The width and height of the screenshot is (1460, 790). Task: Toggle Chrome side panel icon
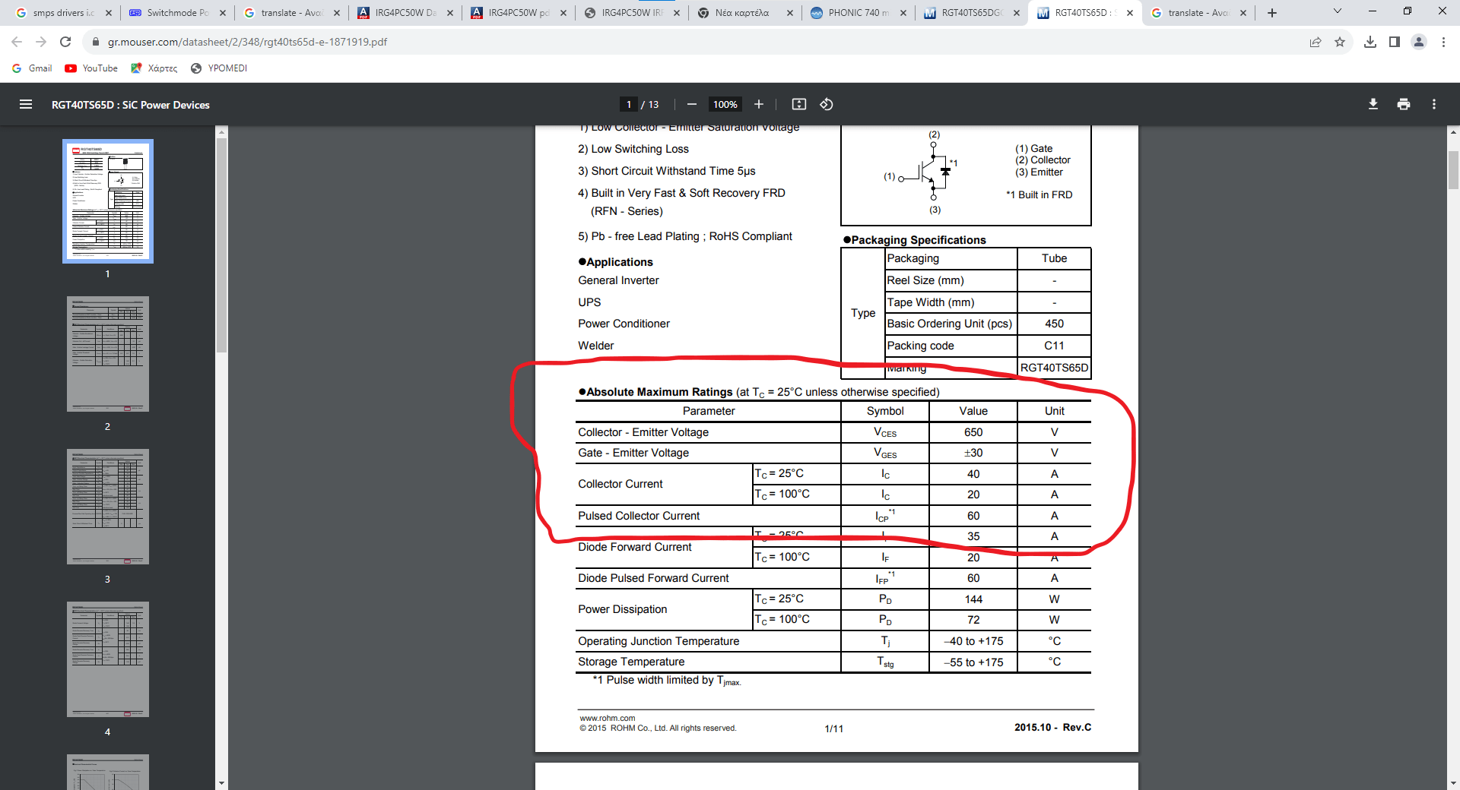(x=1395, y=42)
